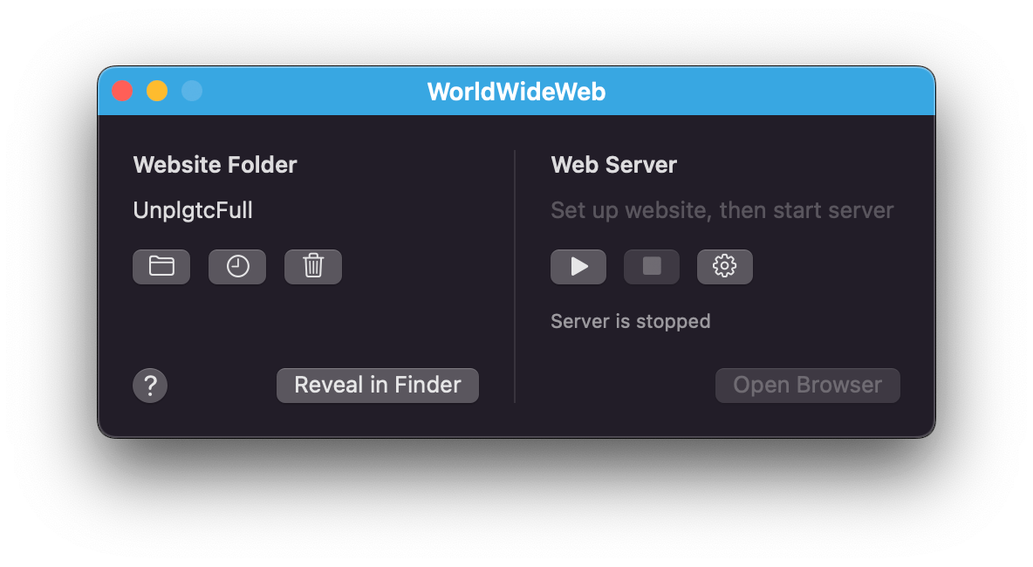The height and width of the screenshot is (567, 1033).
Task: Click the WorldWideWeb window title
Action: coord(516,92)
